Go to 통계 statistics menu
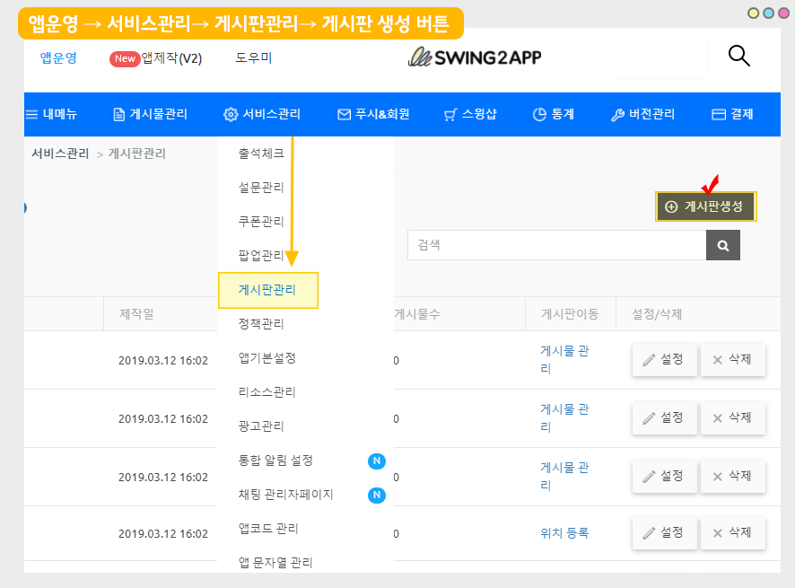 pos(553,114)
